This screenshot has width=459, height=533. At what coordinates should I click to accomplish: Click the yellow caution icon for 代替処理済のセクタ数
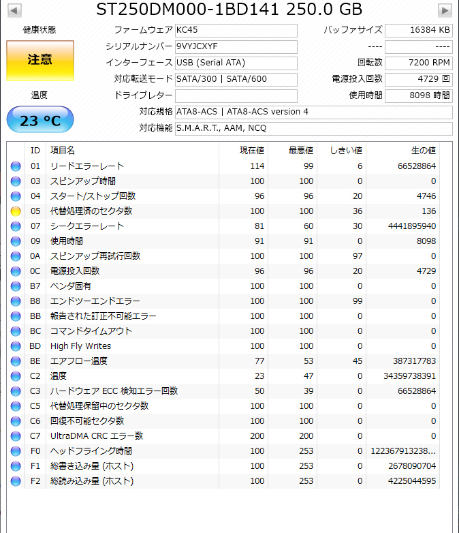pyautogui.click(x=16, y=211)
